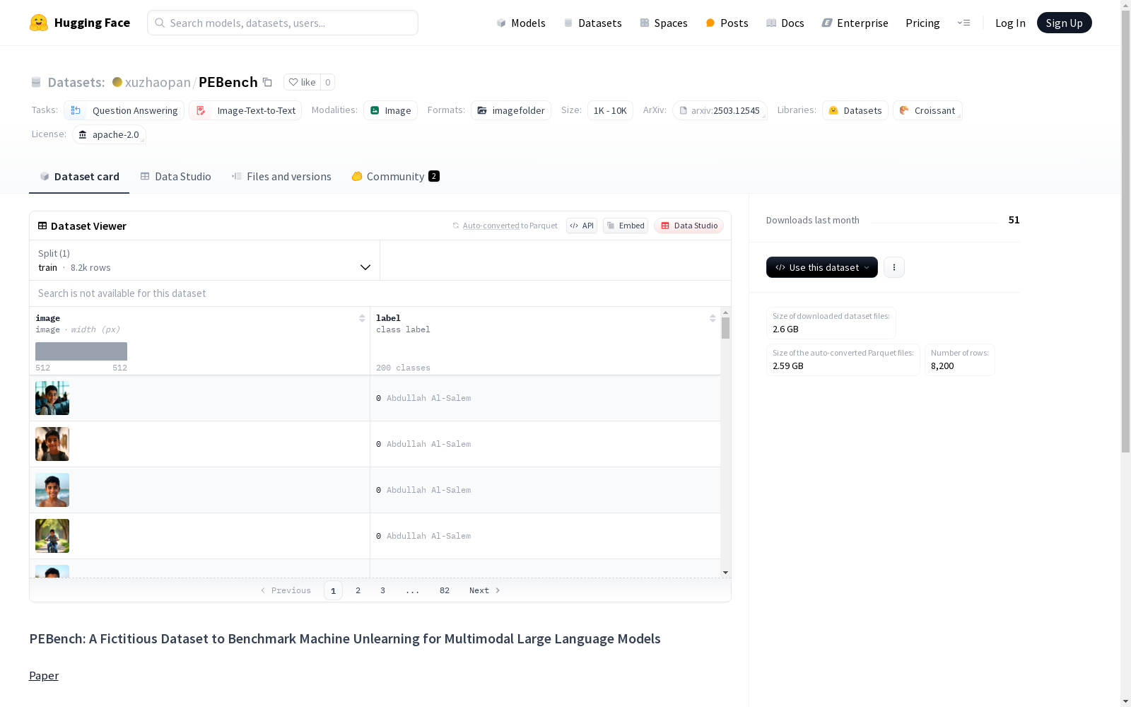Open the xuzhaopan profile link
This screenshot has height=707, width=1131.
(158, 82)
